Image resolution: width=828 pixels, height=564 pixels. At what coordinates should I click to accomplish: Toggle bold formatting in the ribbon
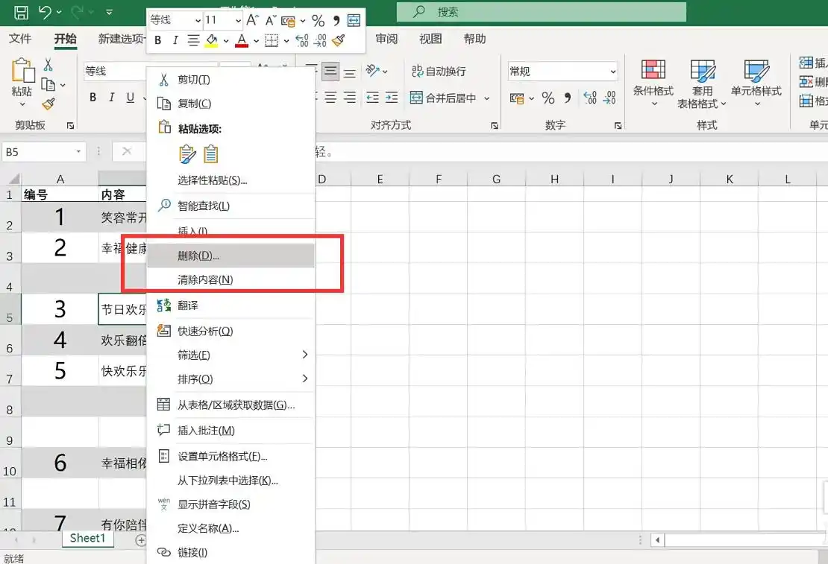92,98
